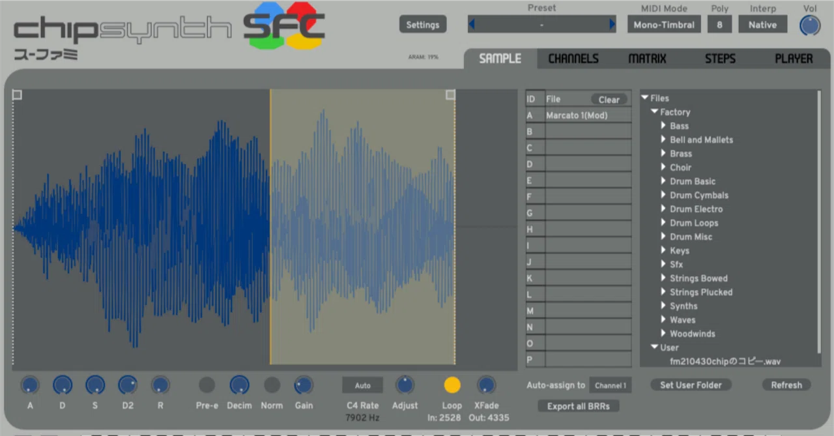The width and height of the screenshot is (834, 436).
Task: Click the R envelope knob
Action: click(160, 385)
